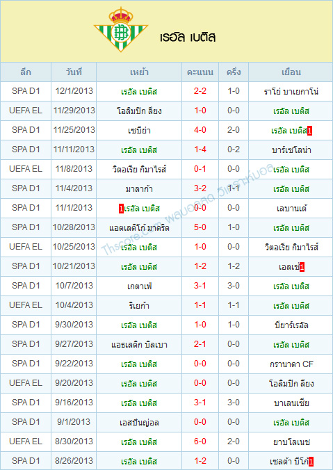Open away team เอลเช่

(289, 267)
